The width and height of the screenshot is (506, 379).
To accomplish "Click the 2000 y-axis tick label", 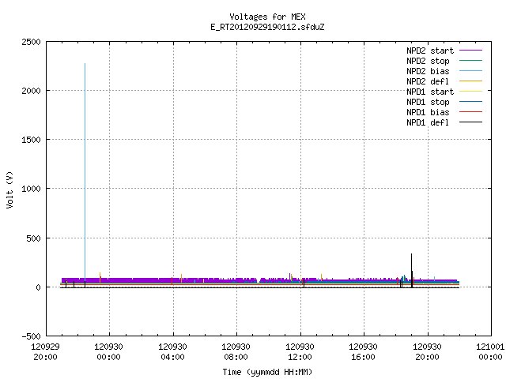I will click(x=31, y=91).
